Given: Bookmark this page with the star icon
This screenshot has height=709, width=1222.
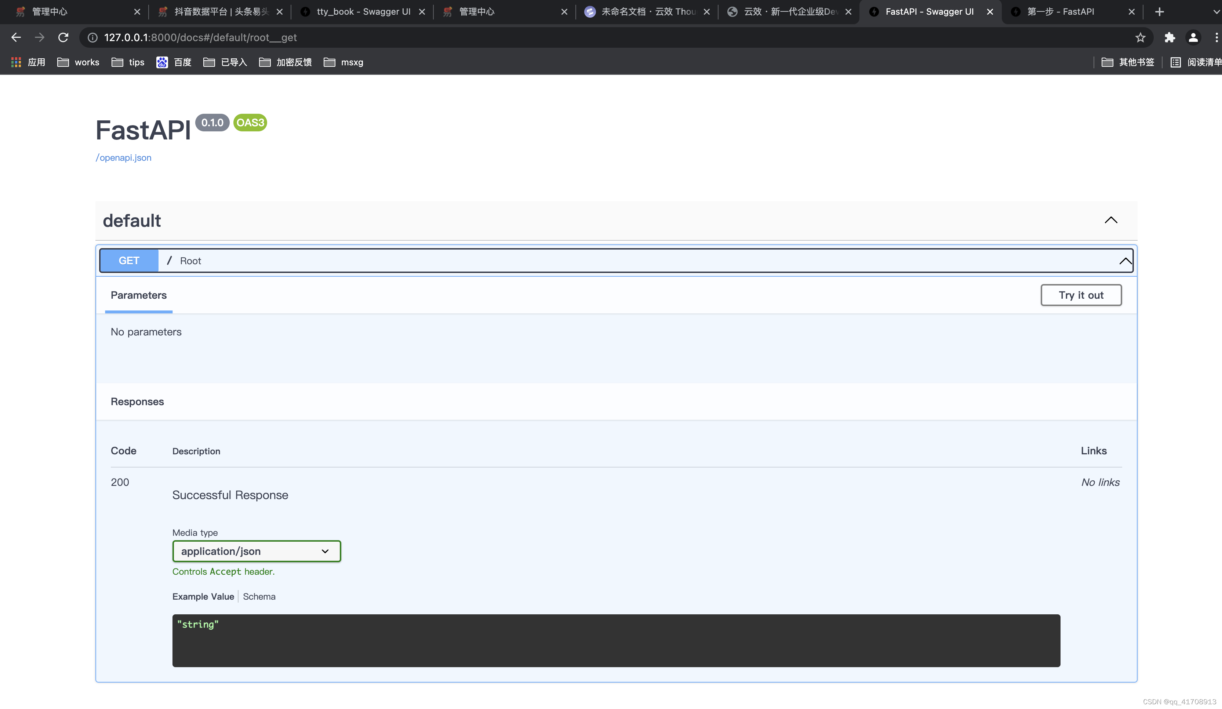Looking at the screenshot, I should (1140, 37).
